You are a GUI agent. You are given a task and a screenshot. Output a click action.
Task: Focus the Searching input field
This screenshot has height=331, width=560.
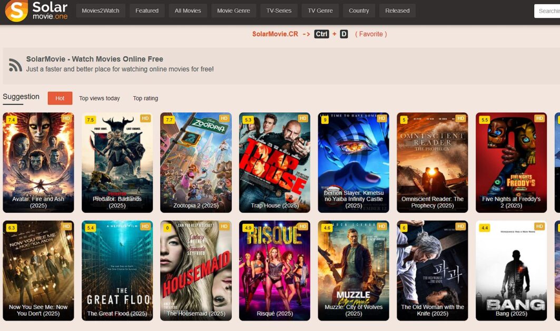[547, 11]
